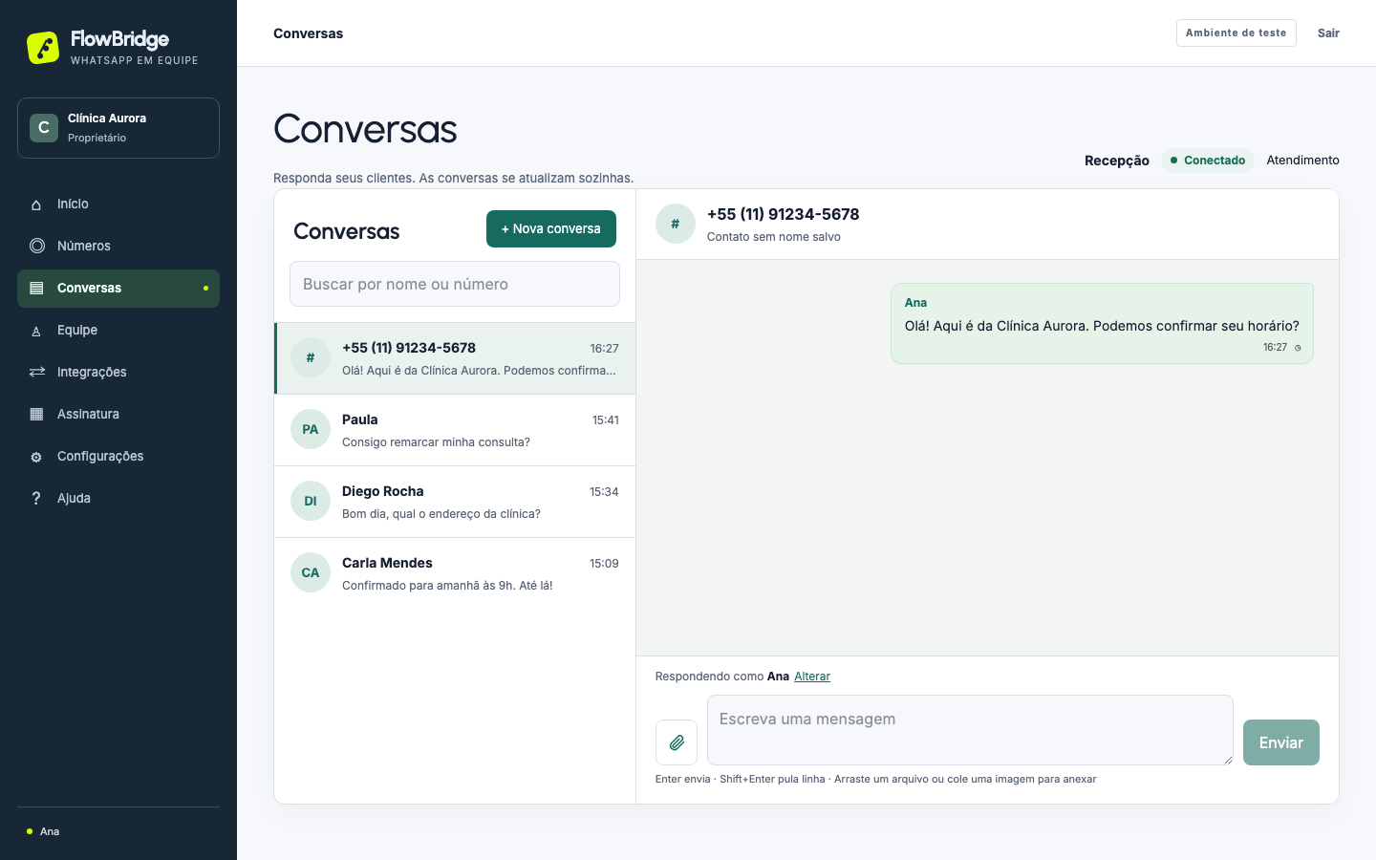1376x860 pixels.
Task: Click the Enviar send button
Action: 1281,742
